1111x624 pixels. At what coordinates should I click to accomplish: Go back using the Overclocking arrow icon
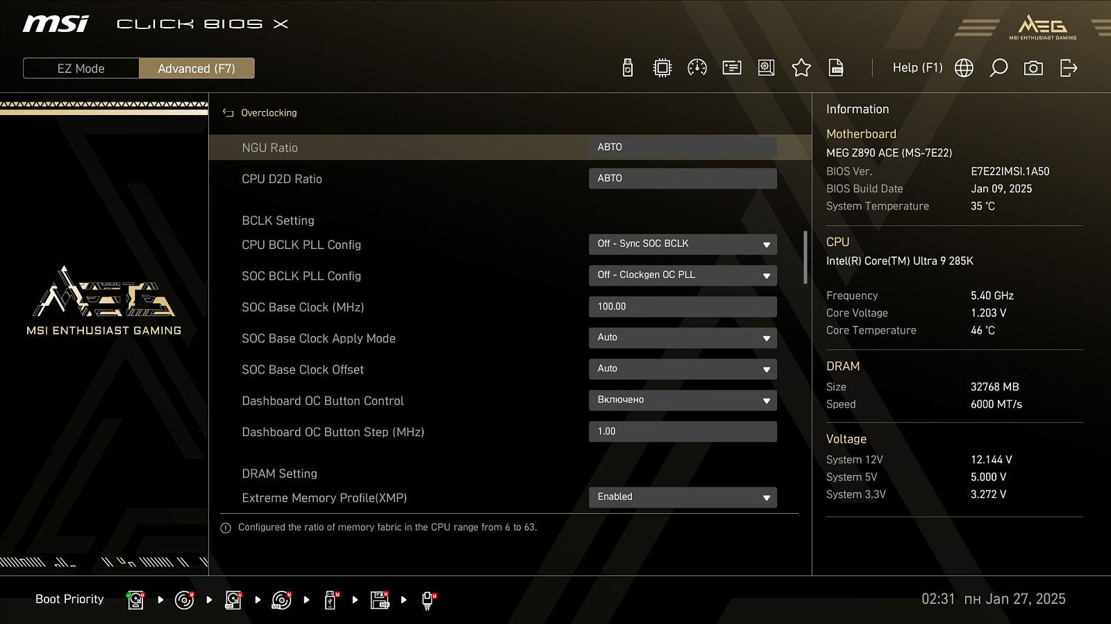[x=228, y=113]
